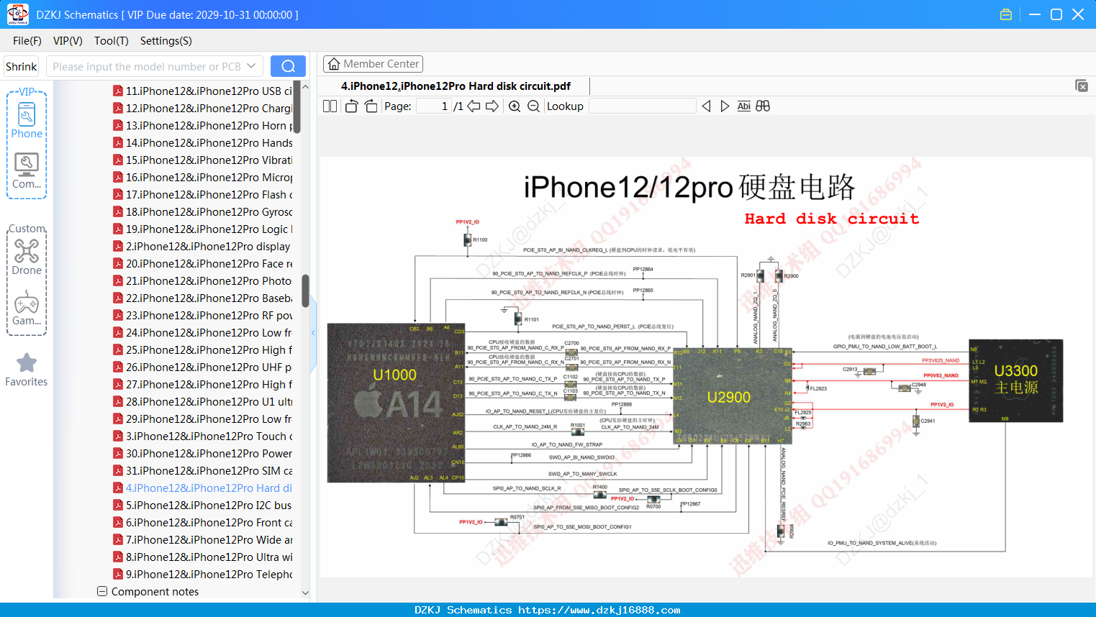Image resolution: width=1096 pixels, height=617 pixels.
Task: Click the blue search button
Action: click(288, 66)
